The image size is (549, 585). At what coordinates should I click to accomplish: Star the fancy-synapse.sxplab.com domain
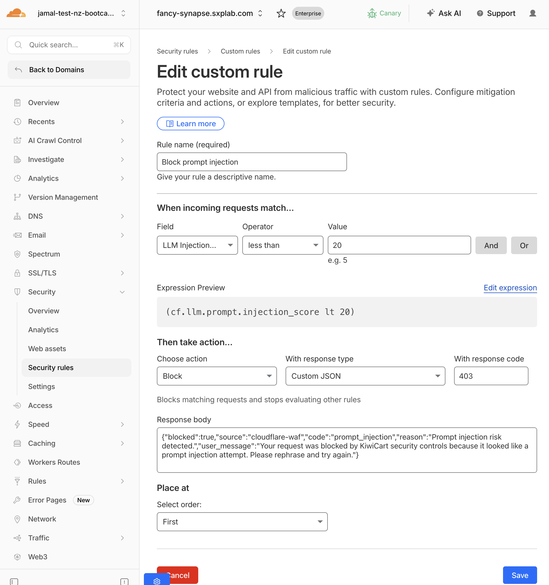pyautogui.click(x=281, y=13)
